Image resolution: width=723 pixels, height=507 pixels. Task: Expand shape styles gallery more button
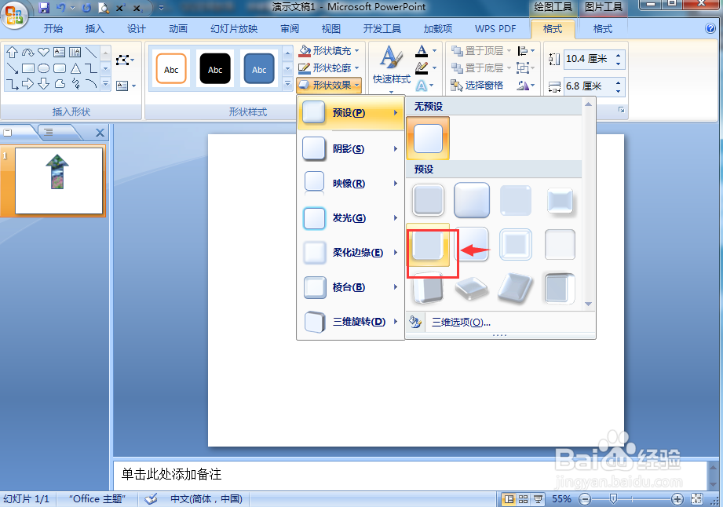tap(287, 84)
